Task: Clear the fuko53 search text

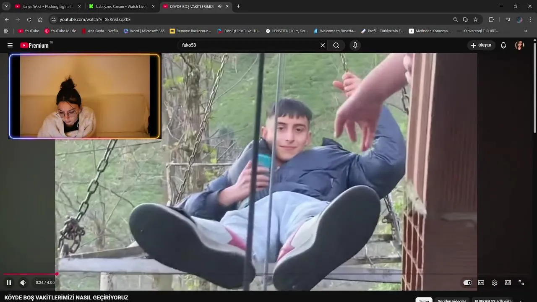Action: [323, 45]
